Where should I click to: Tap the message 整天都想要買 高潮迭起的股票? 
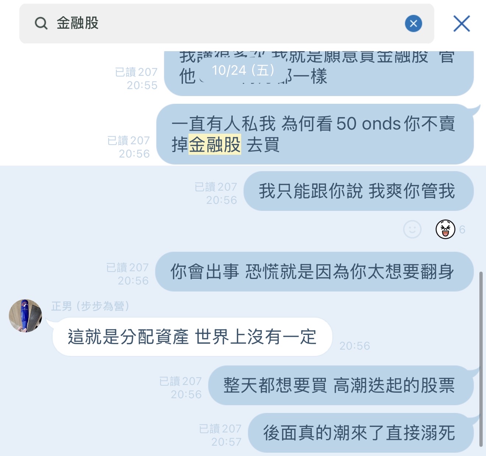(341, 385)
